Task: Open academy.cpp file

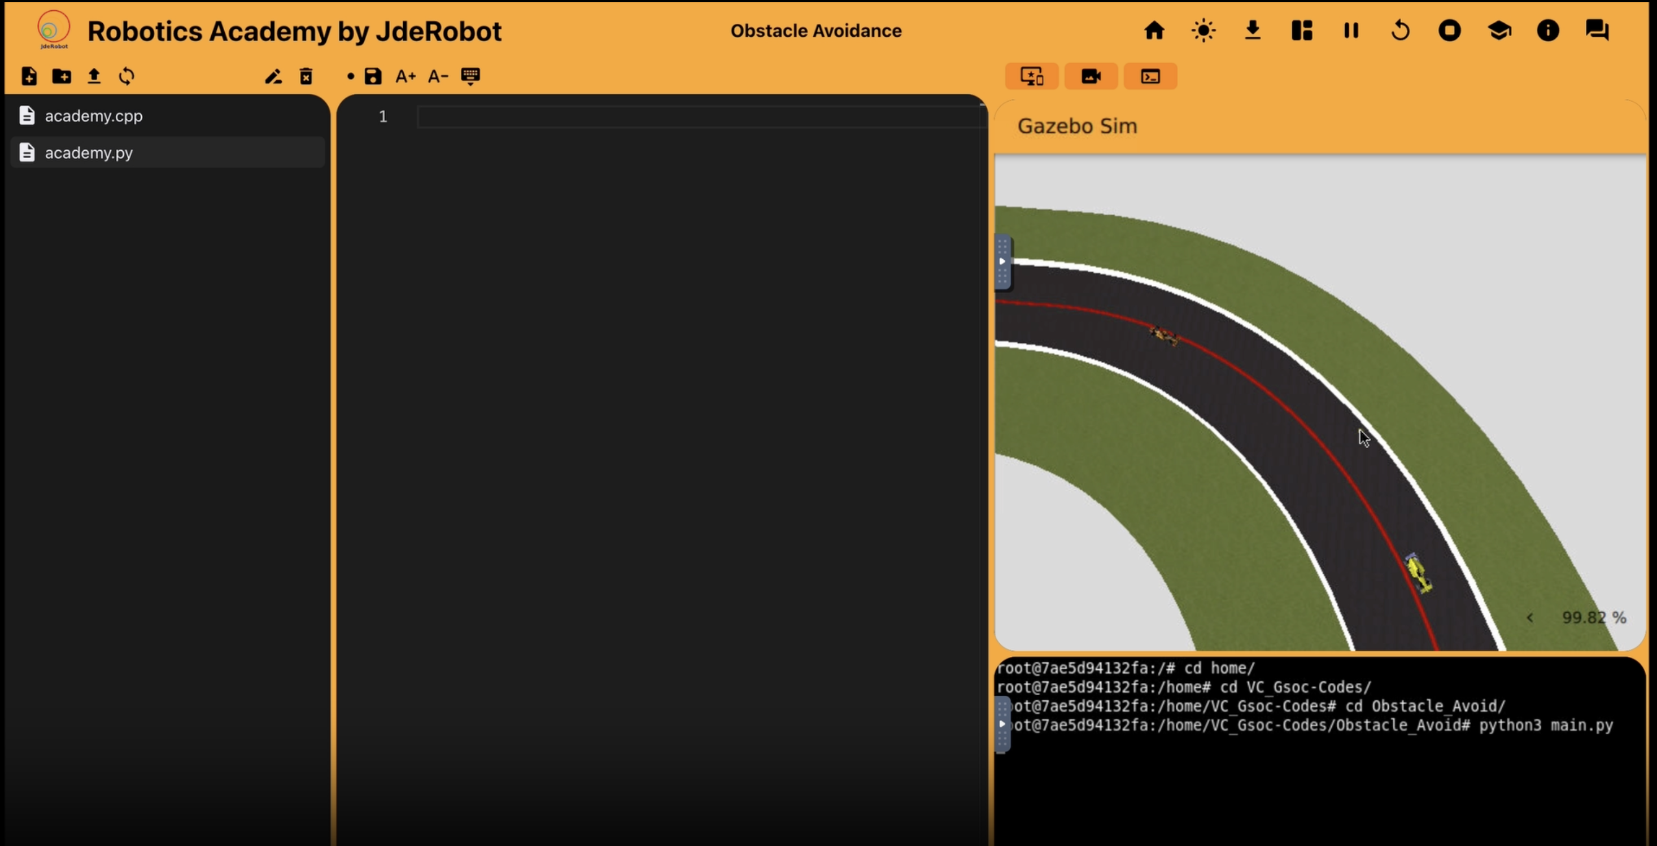Action: [x=167, y=116]
